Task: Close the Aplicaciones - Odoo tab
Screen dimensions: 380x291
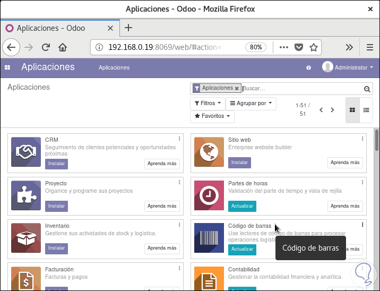Action: coord(110,28)
